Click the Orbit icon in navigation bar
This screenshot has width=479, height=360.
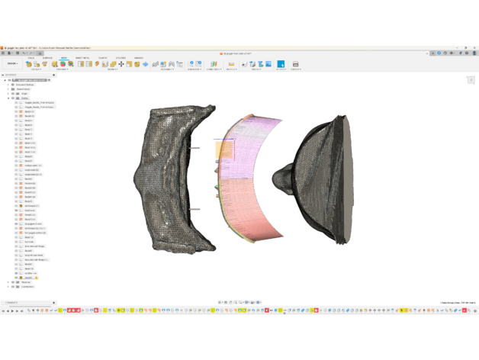220,303
